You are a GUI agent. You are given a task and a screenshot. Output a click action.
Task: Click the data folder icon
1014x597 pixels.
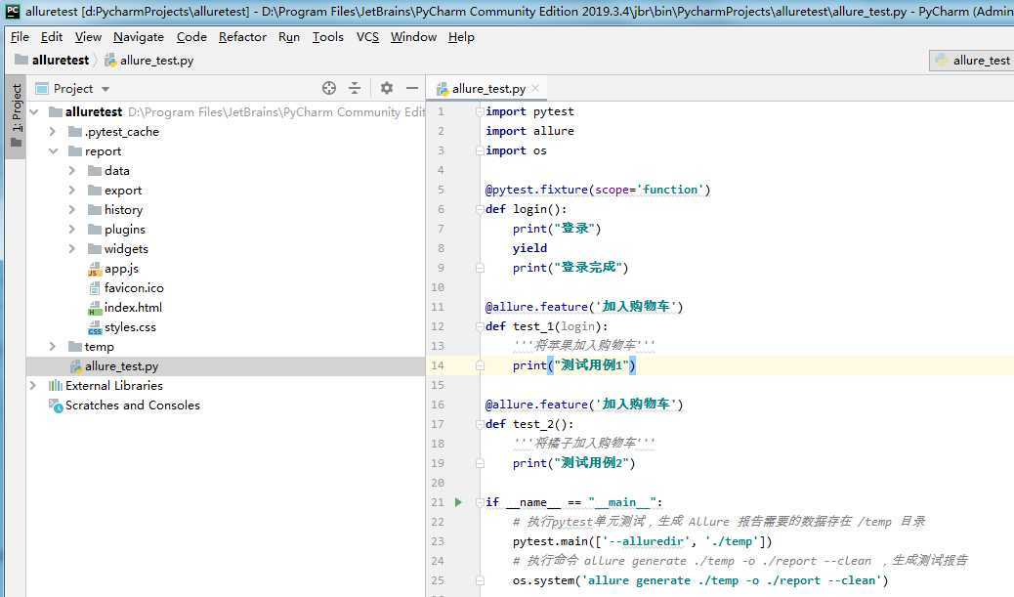95,171
